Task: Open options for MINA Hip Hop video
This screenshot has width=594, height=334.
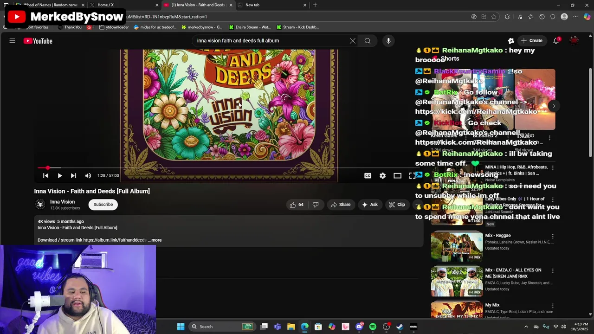Action: click(x=552, y=167)
